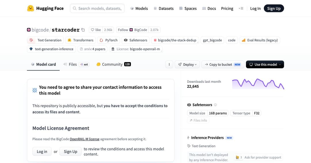Screen dimensions: 311x163
Task: Switch to the Model card tab
Action: point(43,64)
